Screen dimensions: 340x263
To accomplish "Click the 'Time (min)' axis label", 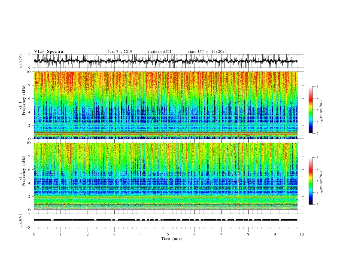I will tap(172, 239).
